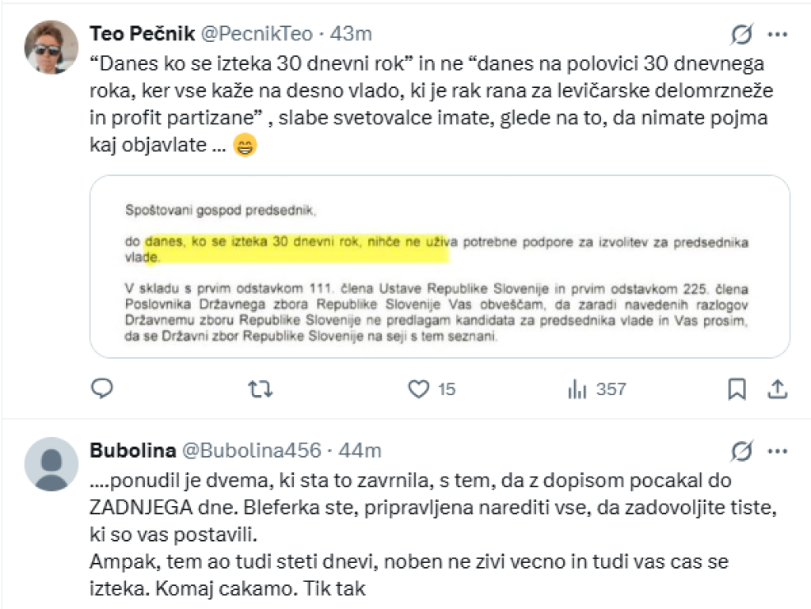The width and height of the screenshot is (811, 609).
Task: Click the Bubolina display name
Action: point(132,451)
